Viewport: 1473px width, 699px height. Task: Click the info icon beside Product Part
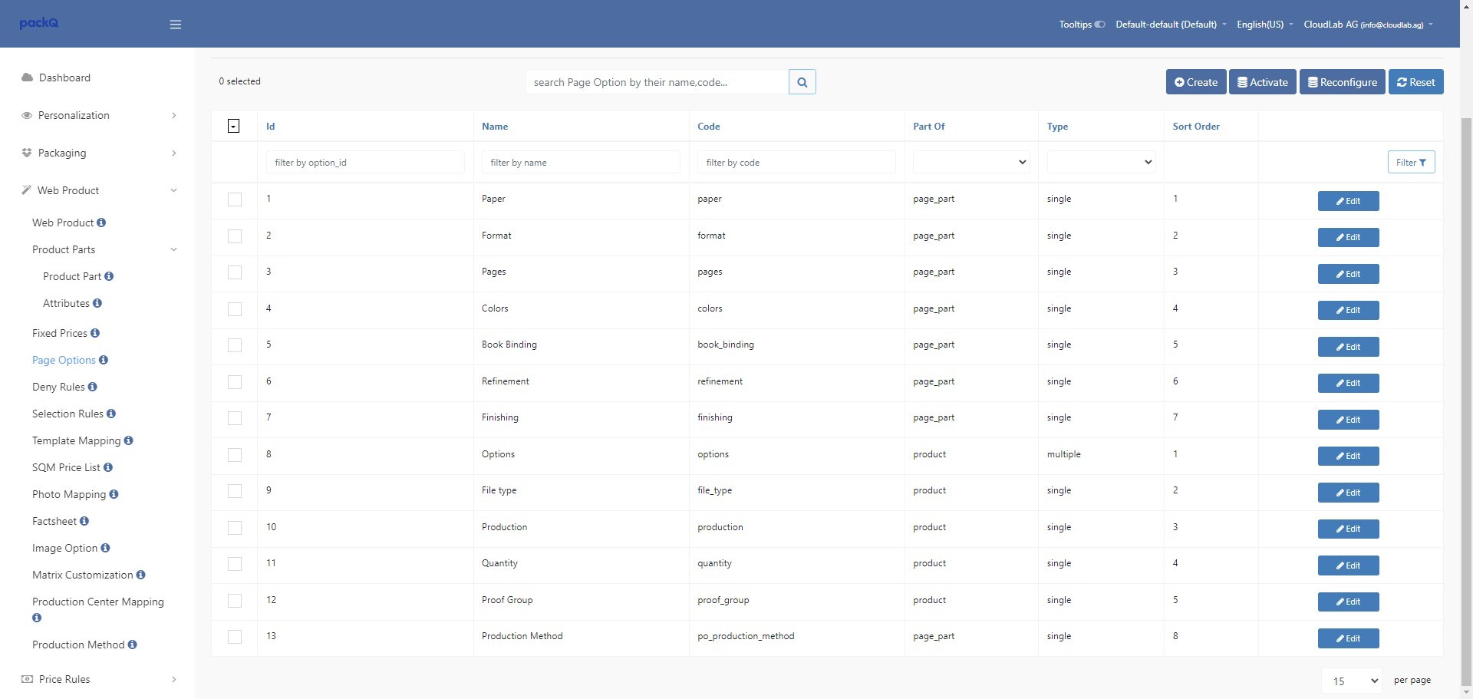(109, 276)
